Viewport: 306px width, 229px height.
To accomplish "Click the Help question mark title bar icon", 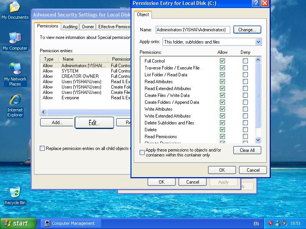I will (256, 3).
